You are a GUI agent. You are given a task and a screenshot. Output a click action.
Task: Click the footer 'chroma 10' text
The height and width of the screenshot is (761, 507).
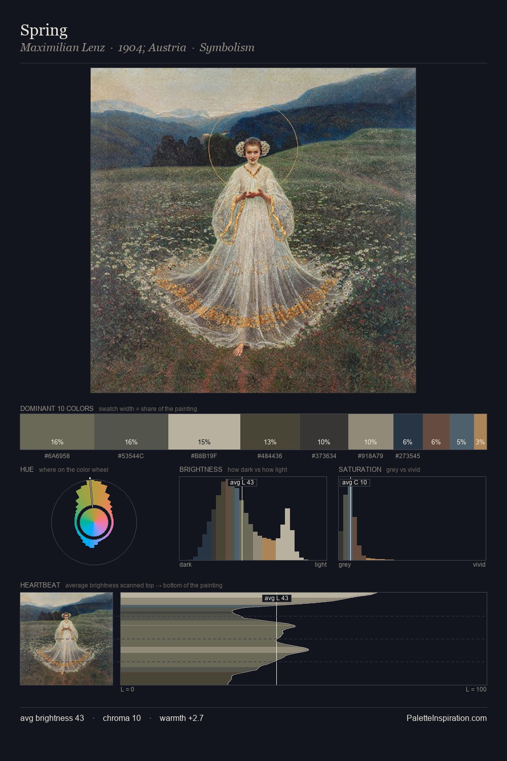point(122,718)
